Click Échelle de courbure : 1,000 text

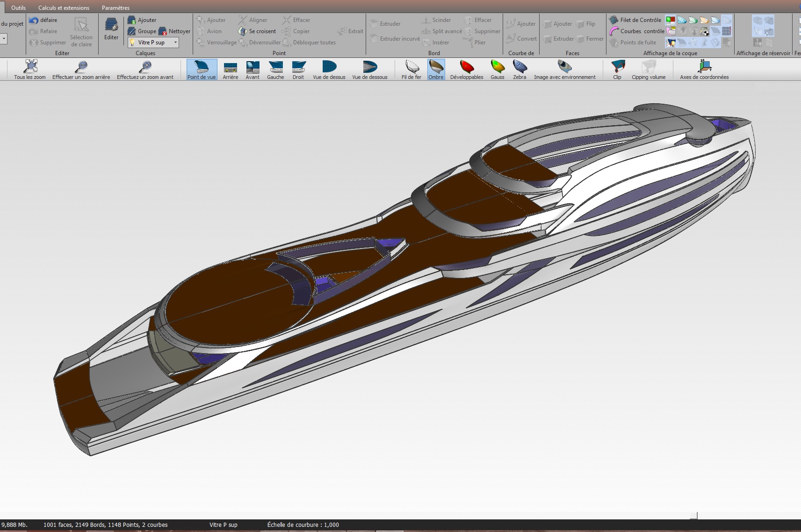coord(303,525)
